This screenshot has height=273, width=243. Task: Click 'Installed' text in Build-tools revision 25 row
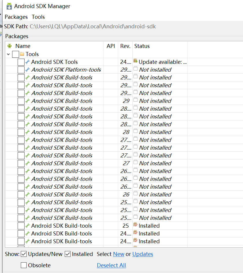(149, 226)
